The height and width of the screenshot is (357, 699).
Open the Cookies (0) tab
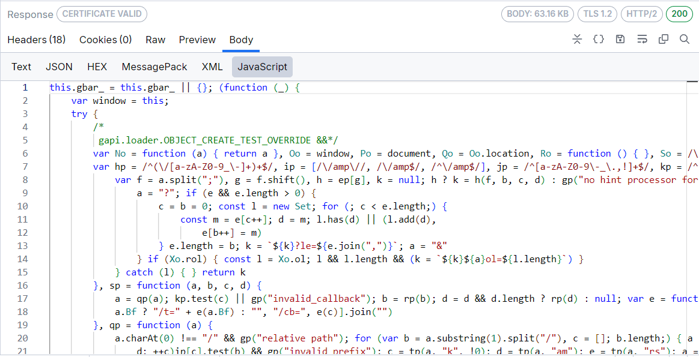(x=105, y=40)
